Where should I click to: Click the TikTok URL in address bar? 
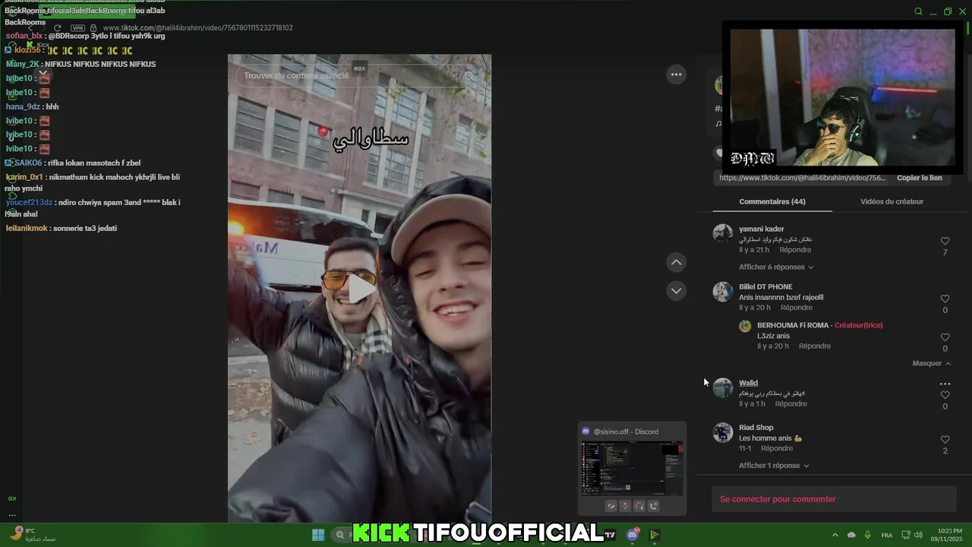pyautogui.click(x=197, y=28)
